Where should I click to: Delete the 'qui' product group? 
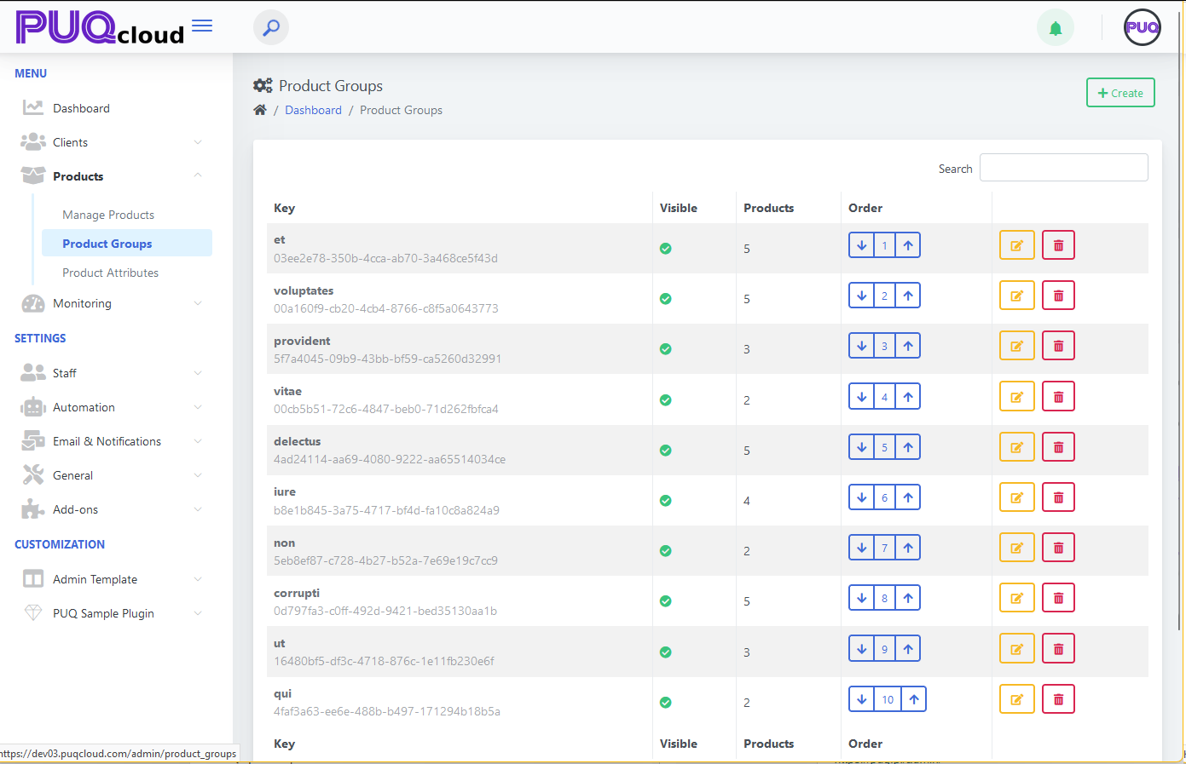tap(1058, 699)
